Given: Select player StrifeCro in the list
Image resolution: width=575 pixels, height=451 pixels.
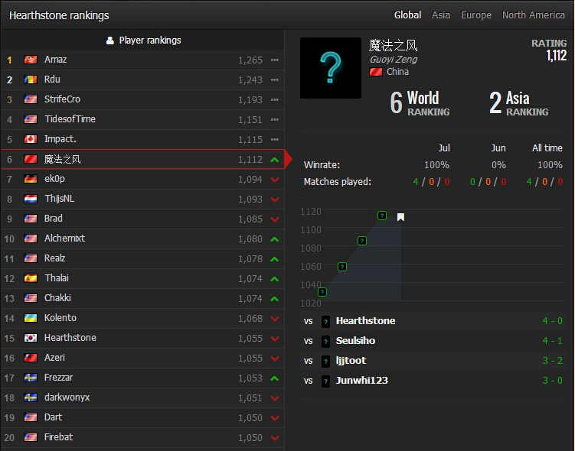Looking at the screenshot, I should 142,99.
